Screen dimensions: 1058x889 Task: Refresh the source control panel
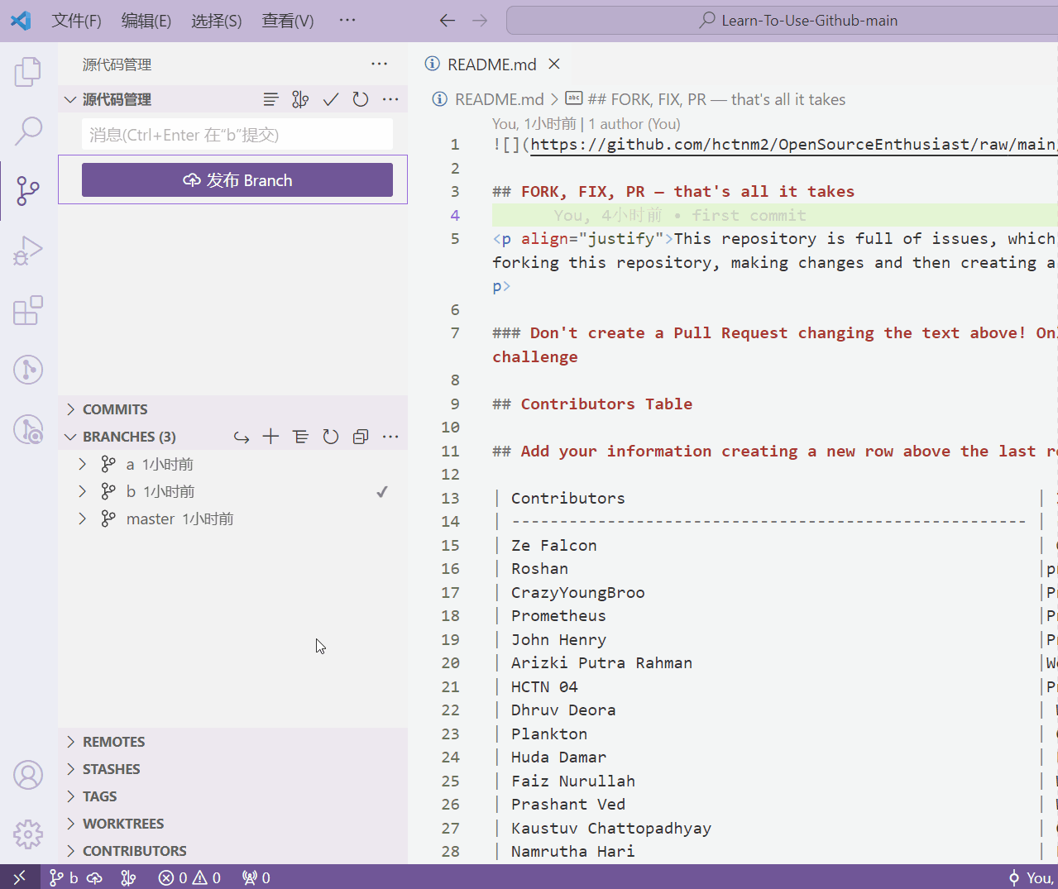coord(361,99)
